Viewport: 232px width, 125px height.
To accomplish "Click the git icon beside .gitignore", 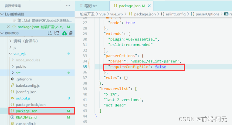I will [x=12, y=79].
